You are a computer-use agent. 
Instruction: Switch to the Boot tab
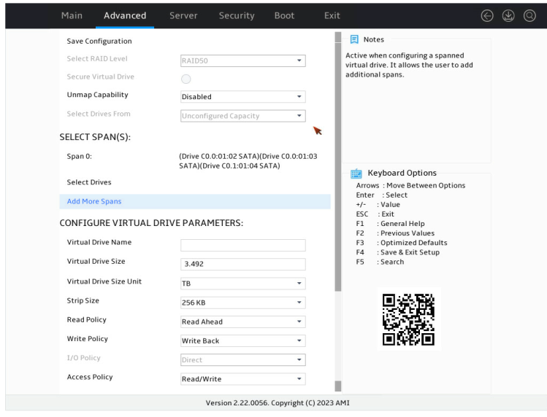coord(284,16)
